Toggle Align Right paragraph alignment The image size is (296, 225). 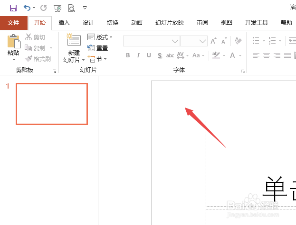point(277,55)
